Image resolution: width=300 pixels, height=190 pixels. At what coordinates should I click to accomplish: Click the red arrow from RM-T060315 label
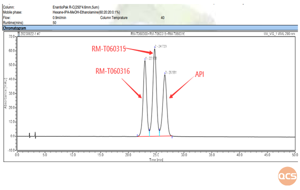click(139, 50)
